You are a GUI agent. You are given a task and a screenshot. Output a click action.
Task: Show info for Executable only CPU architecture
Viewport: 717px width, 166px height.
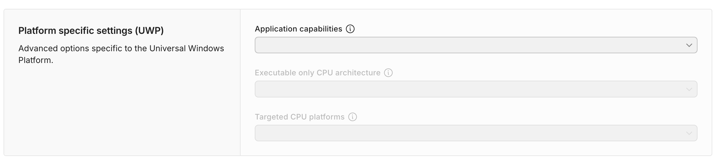pyautogui.click(x=388, y=73)
